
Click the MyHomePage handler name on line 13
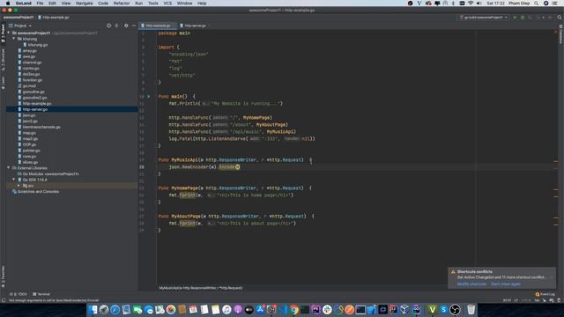(257, 117)
